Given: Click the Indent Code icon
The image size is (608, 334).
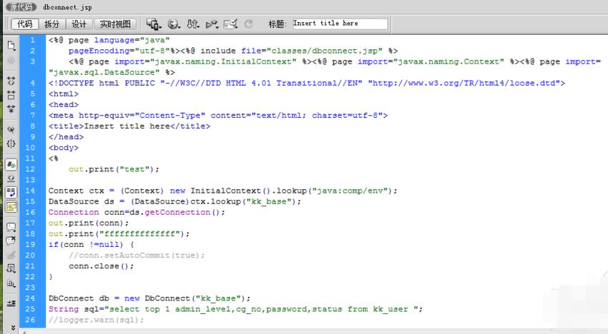Looking at the screenshot, I should point(11,303).
